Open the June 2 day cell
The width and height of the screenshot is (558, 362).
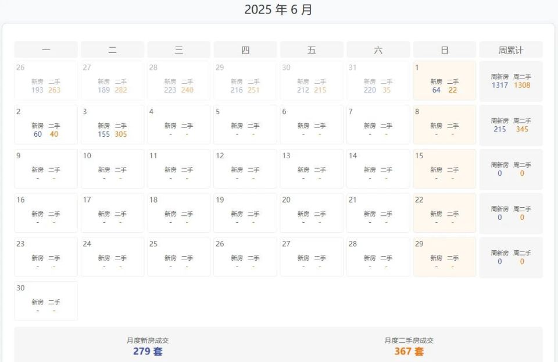(46, 125)
